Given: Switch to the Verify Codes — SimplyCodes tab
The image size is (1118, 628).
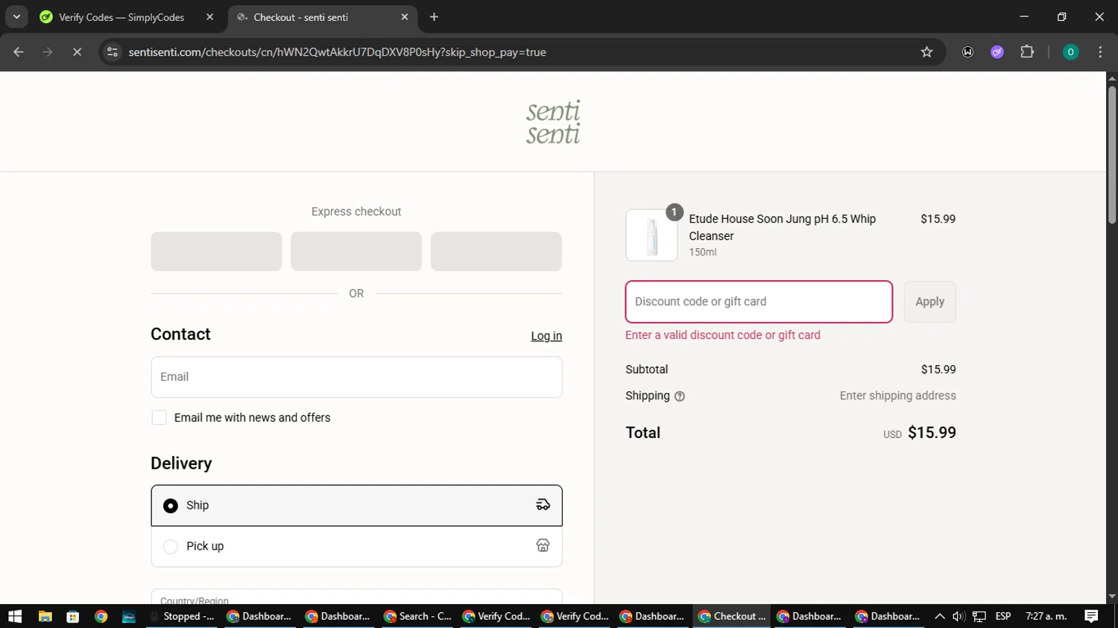Looking at the screenshot, I should pyautogui.click(x=121, y=17).
